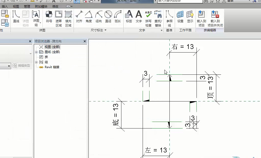
Task: Switch to the 视图 ribbon tab
Action: tap(16, 6)
